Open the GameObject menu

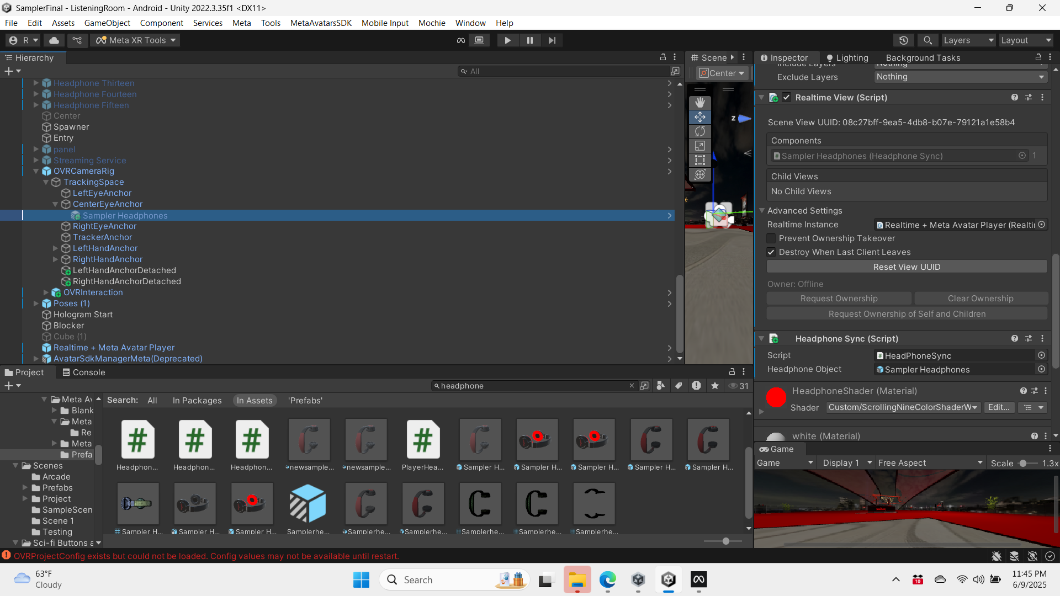point(107,23)
